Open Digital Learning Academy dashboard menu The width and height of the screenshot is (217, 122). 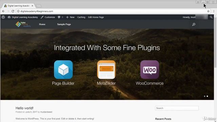[x=23, y=17]
